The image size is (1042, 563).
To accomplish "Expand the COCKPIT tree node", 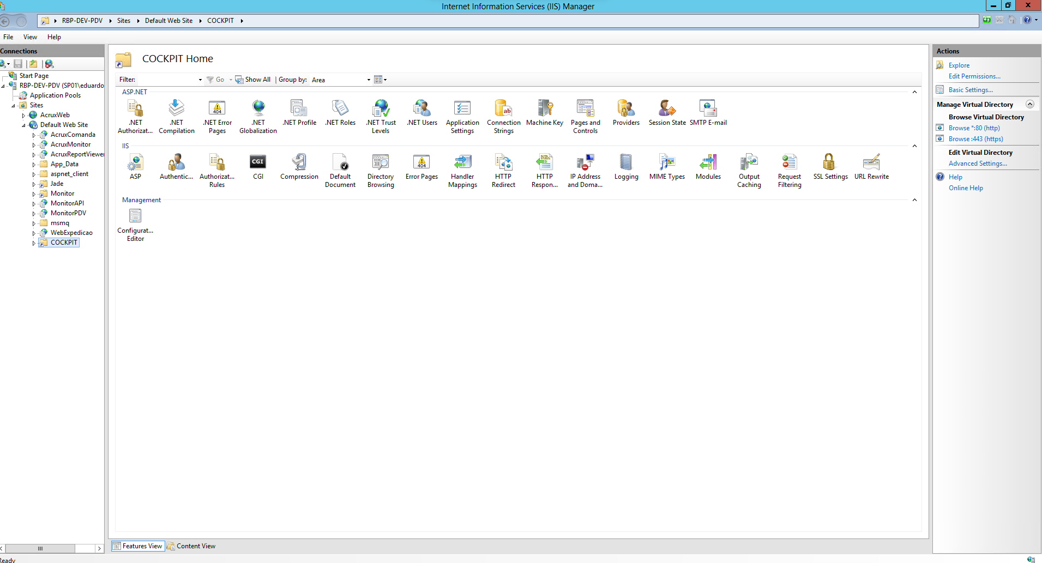I will (x=34, y=243).
